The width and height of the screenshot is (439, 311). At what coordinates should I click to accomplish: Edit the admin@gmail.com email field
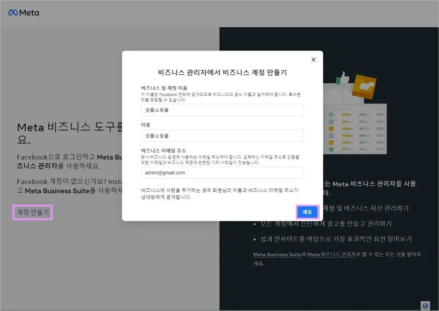point(222,173)
